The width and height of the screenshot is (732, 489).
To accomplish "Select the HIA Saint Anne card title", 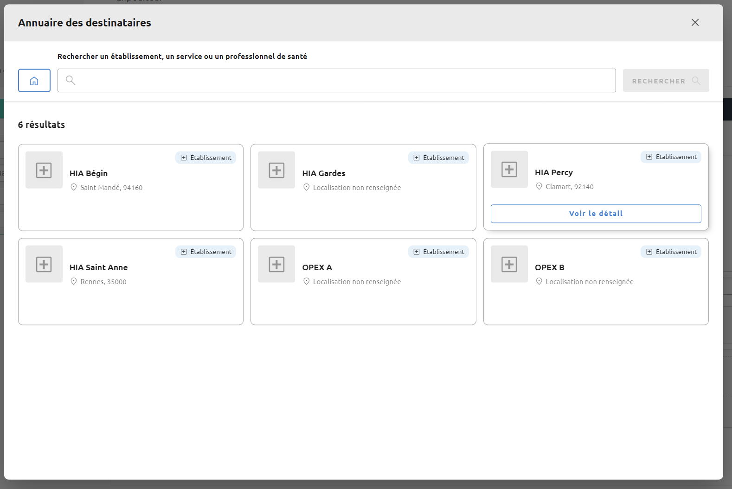I will click(99, 267).
